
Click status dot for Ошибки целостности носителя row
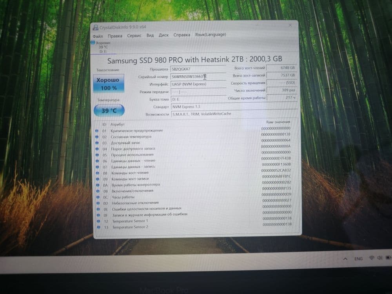point(98,209)
